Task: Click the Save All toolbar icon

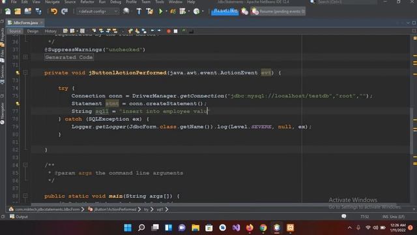Action: click(x=38, y=11)
